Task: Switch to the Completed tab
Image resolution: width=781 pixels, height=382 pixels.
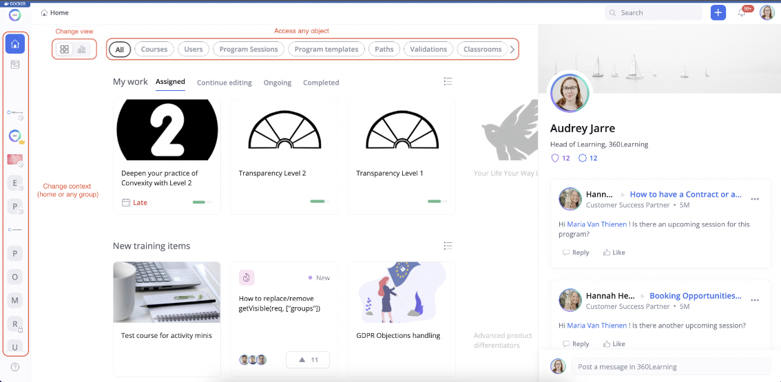Action: pos(321,83)
